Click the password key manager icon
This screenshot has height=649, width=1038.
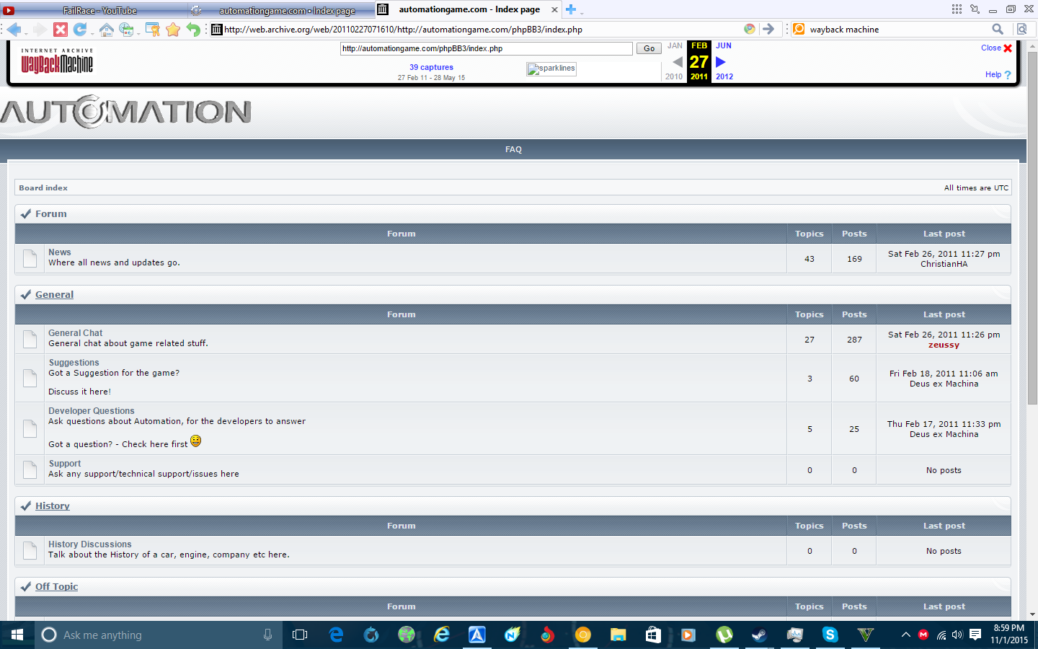point(152,30)
